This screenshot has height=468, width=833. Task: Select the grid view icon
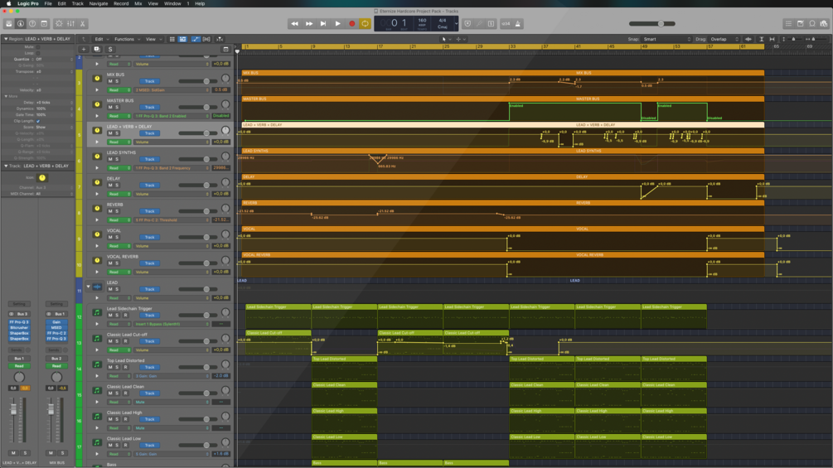(172, 39)
